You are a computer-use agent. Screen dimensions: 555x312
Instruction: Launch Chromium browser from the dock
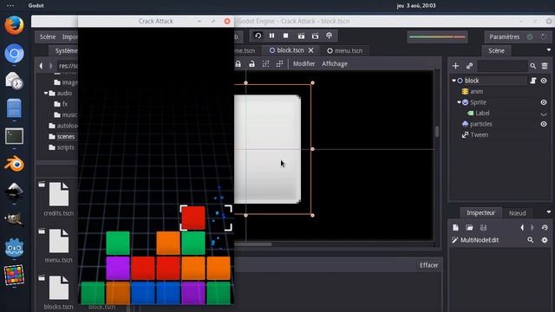14,54
